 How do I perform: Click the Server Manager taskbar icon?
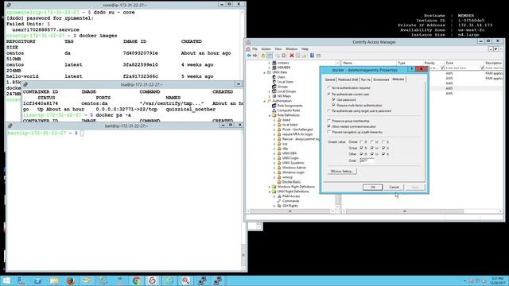[x=21, y=280]
